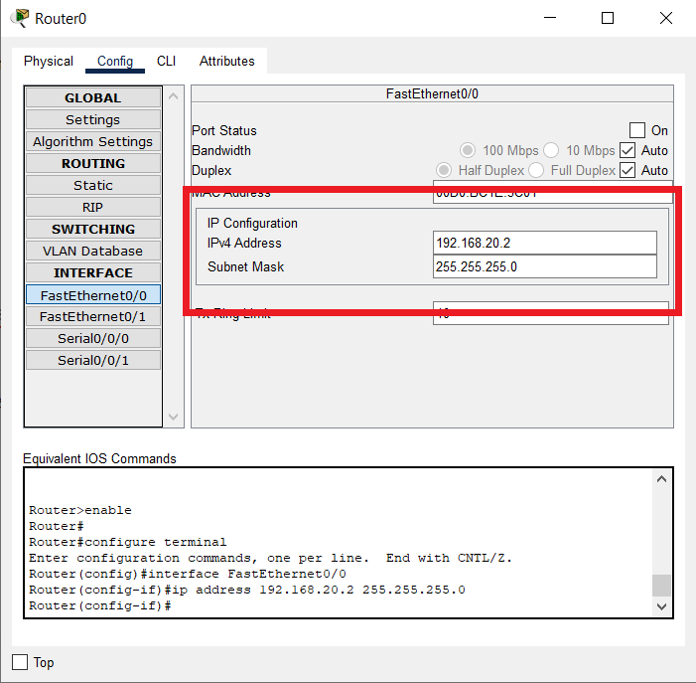This screenshot has width=696, height=683.
Task: Toggle the Duplex Auto checkbox
Action: (627, 170)
